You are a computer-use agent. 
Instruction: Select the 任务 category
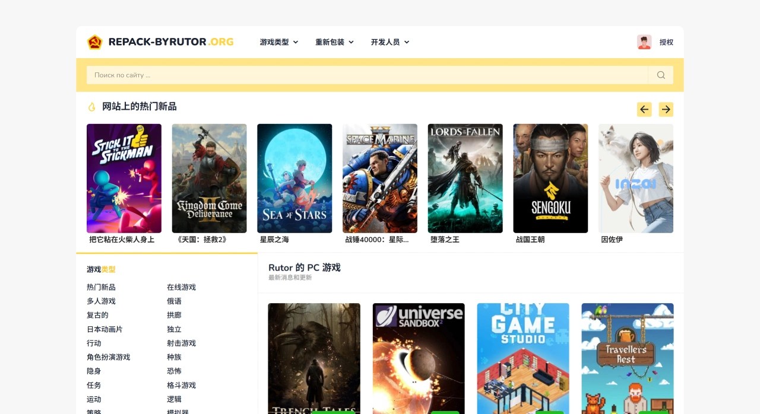coord(94,386)
